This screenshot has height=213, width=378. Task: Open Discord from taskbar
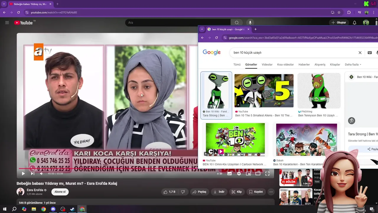coord(53,209)
